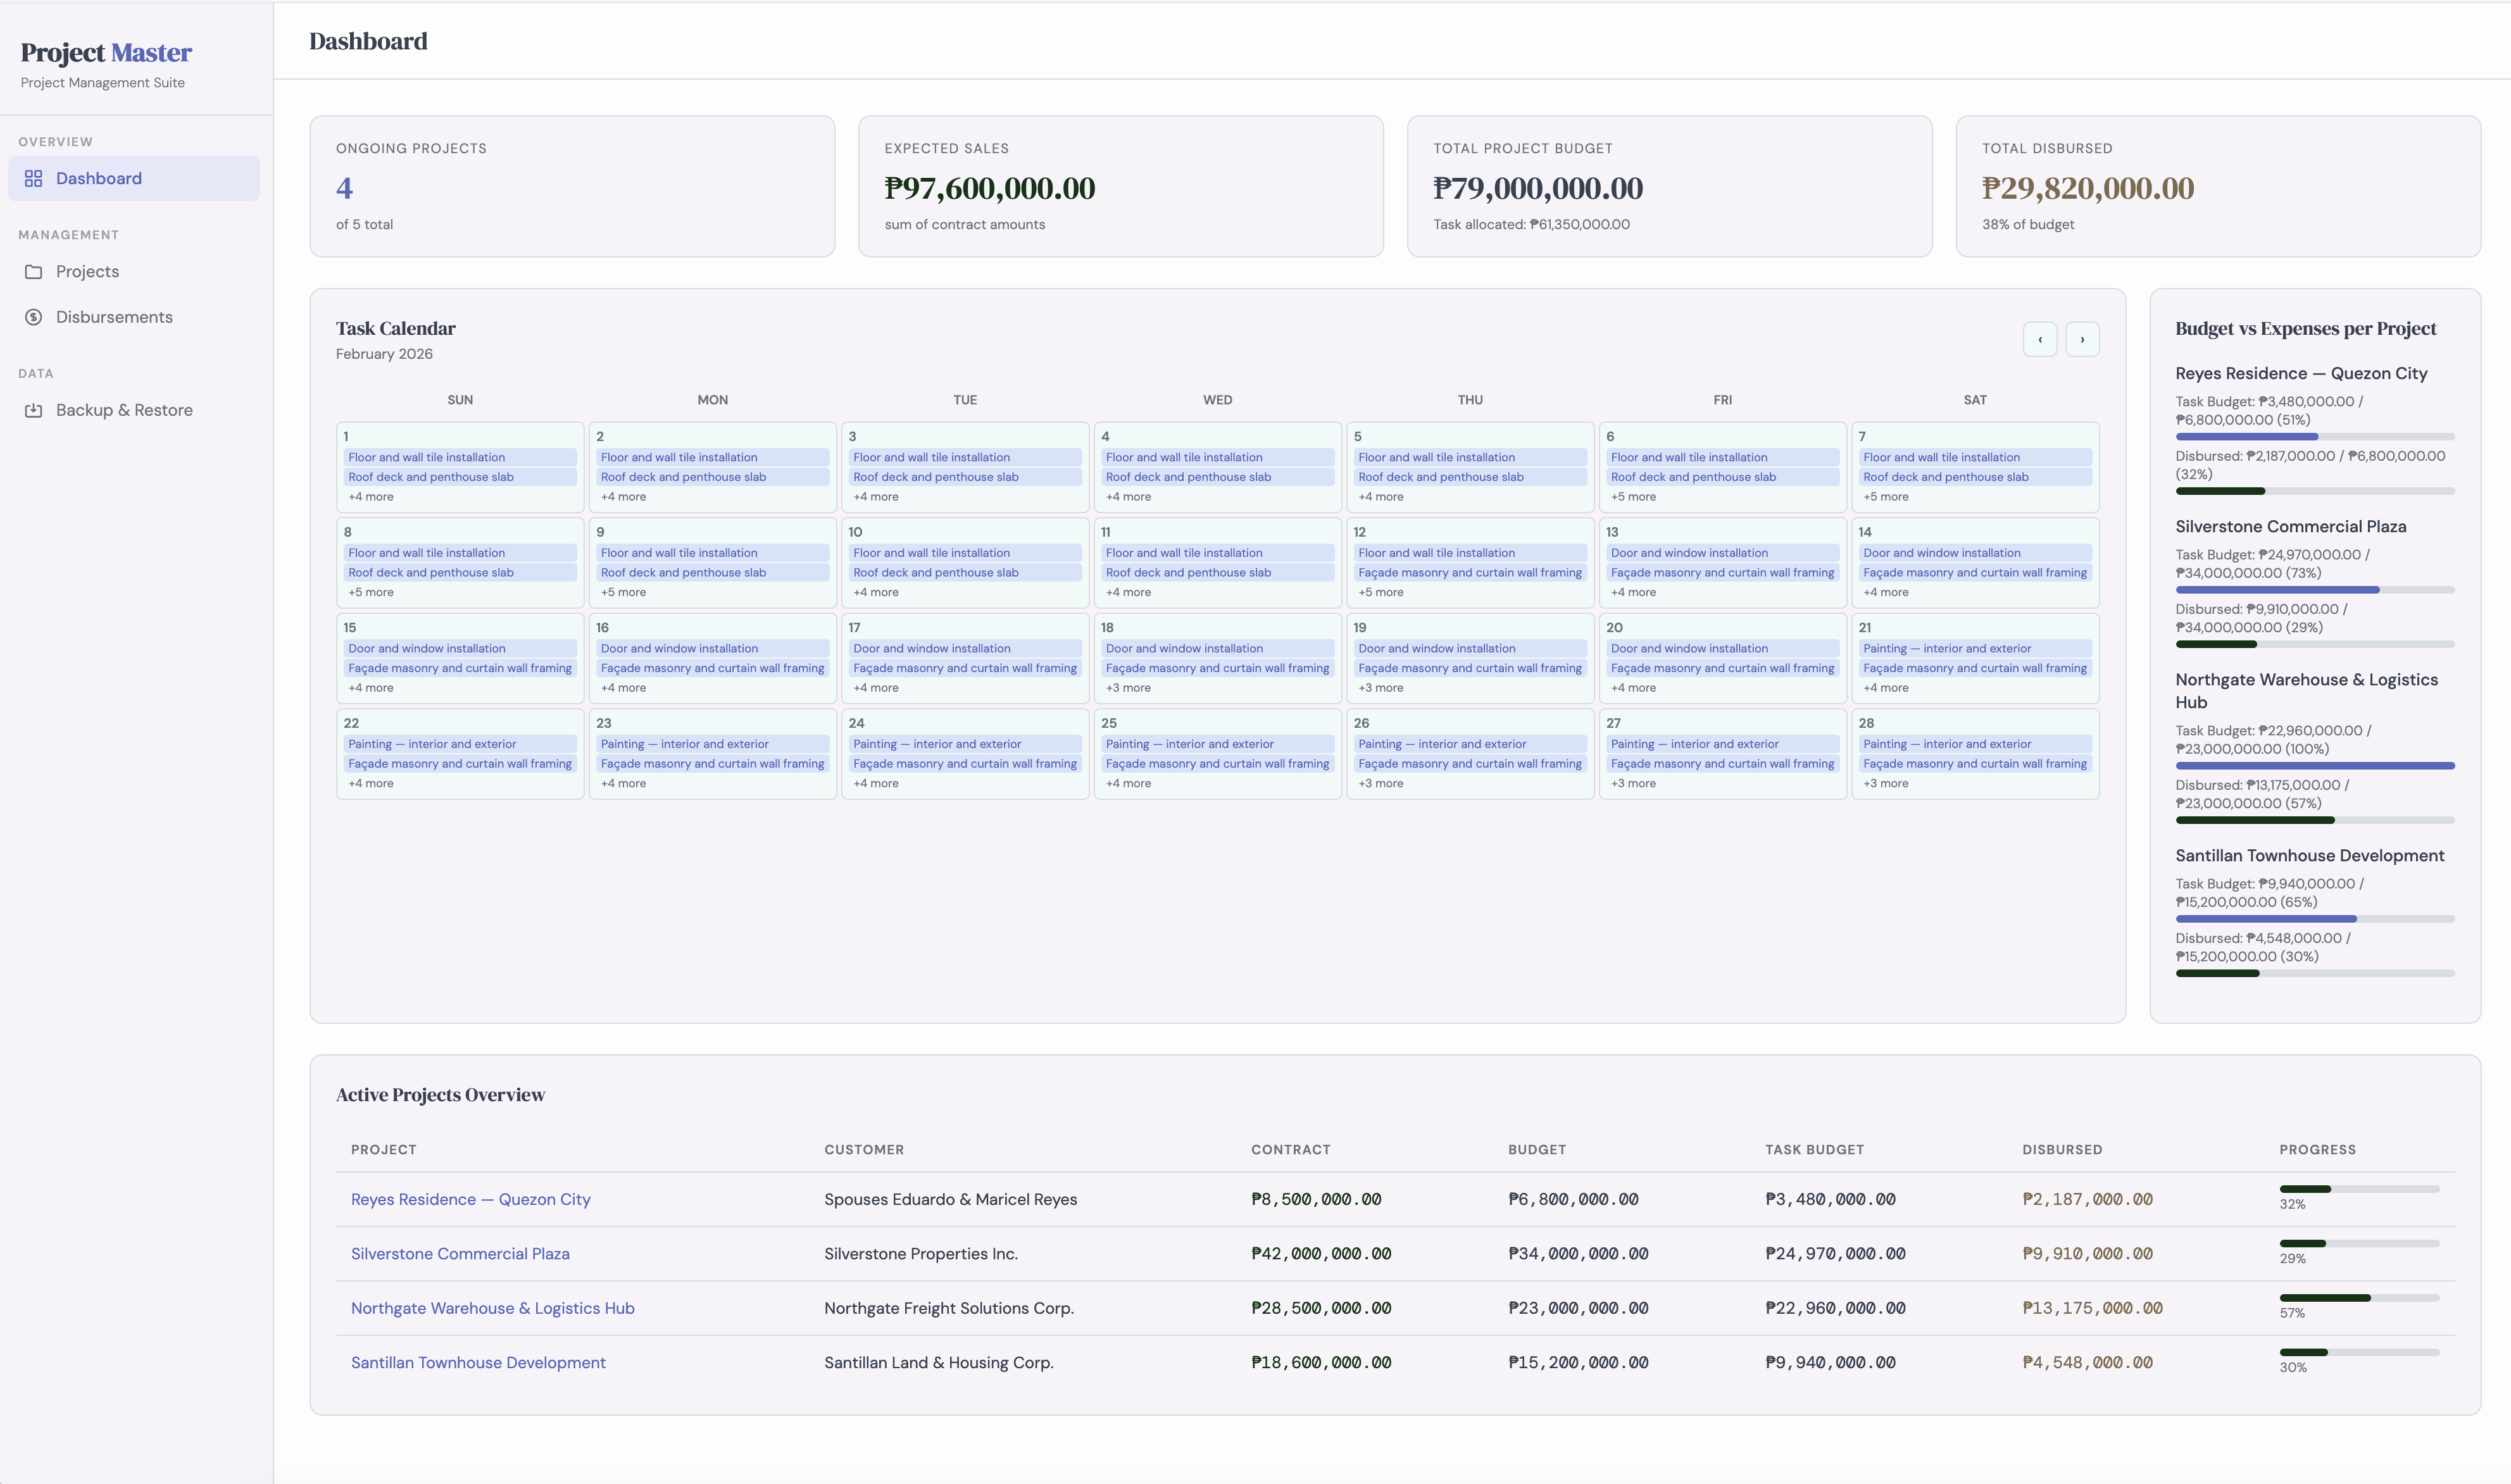Open Santillan Townhouse Development project link
The height and width of the screenshot is (1484, 2511).
tap(478, 1363)
